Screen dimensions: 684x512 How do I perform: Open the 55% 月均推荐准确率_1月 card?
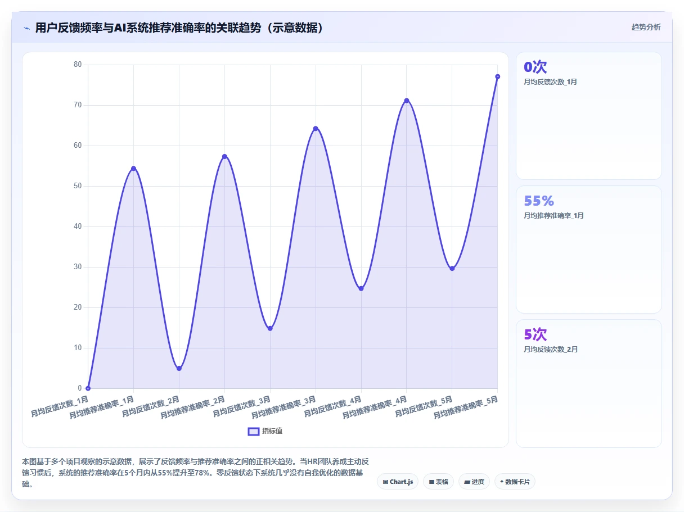click(x=589, y=250)
